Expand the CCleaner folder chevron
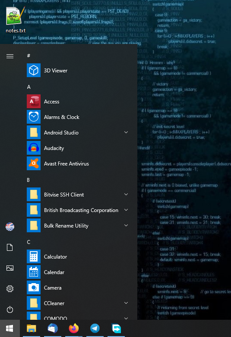231x337 pixels. point(126,303)
